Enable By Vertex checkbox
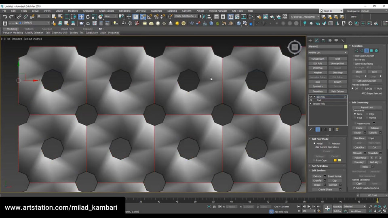Screen dimensions: 388x218 [x=354, y=60]
